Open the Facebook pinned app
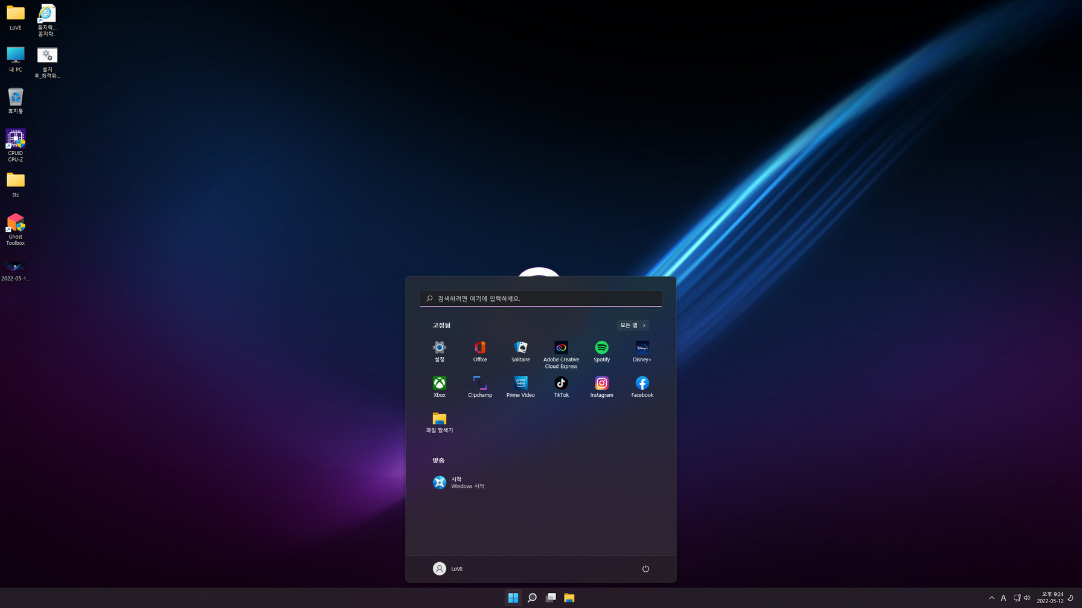The height and width of the screenshot is (608, 1082). [x=642, y=387]
